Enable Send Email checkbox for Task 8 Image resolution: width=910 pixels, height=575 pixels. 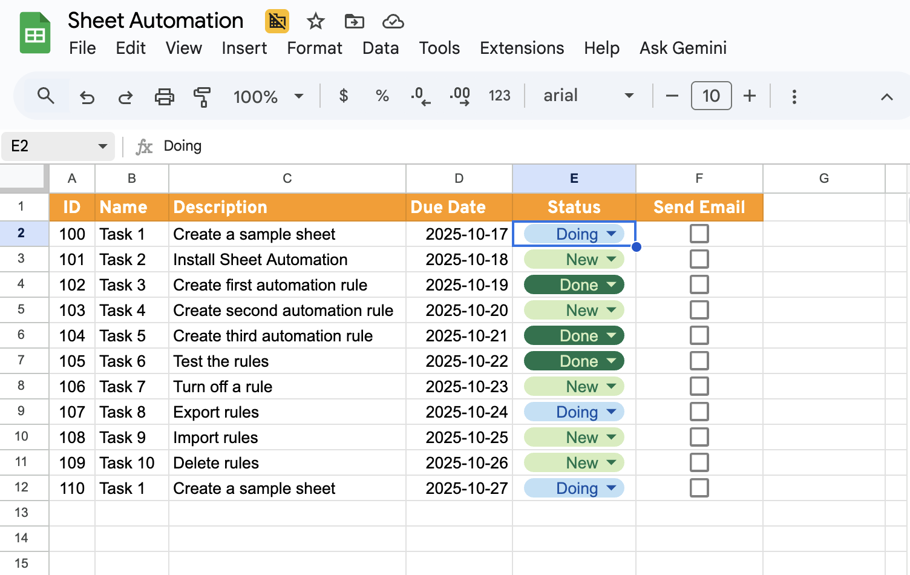pyautogui.click(x=699, y=412)
